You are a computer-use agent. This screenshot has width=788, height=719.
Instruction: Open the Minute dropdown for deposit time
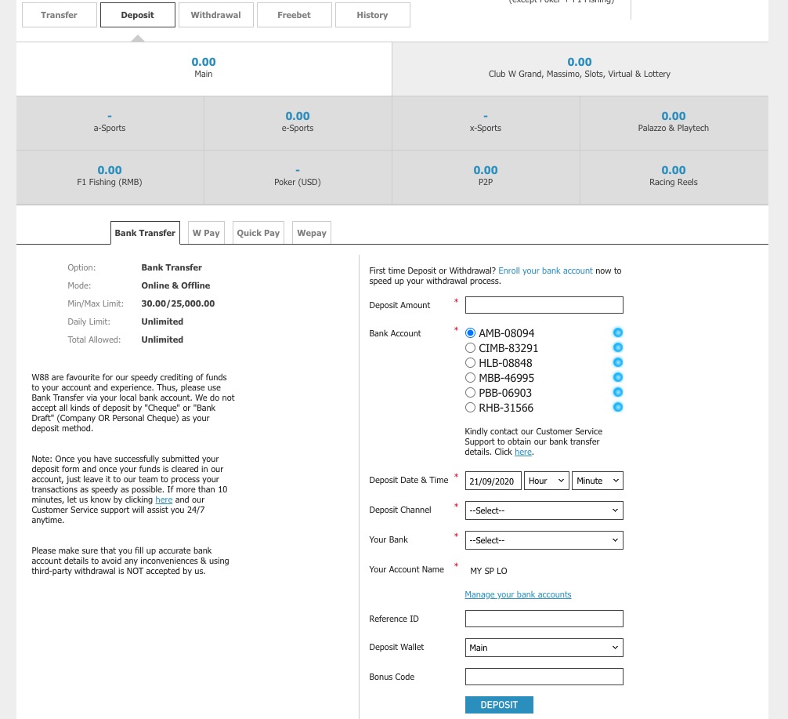(598, 481)
